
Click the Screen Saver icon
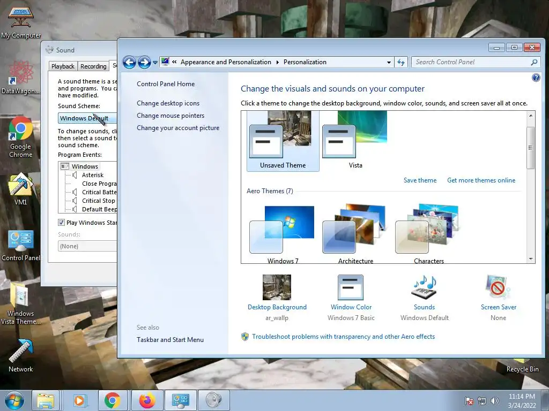click(x=498, y=287)
